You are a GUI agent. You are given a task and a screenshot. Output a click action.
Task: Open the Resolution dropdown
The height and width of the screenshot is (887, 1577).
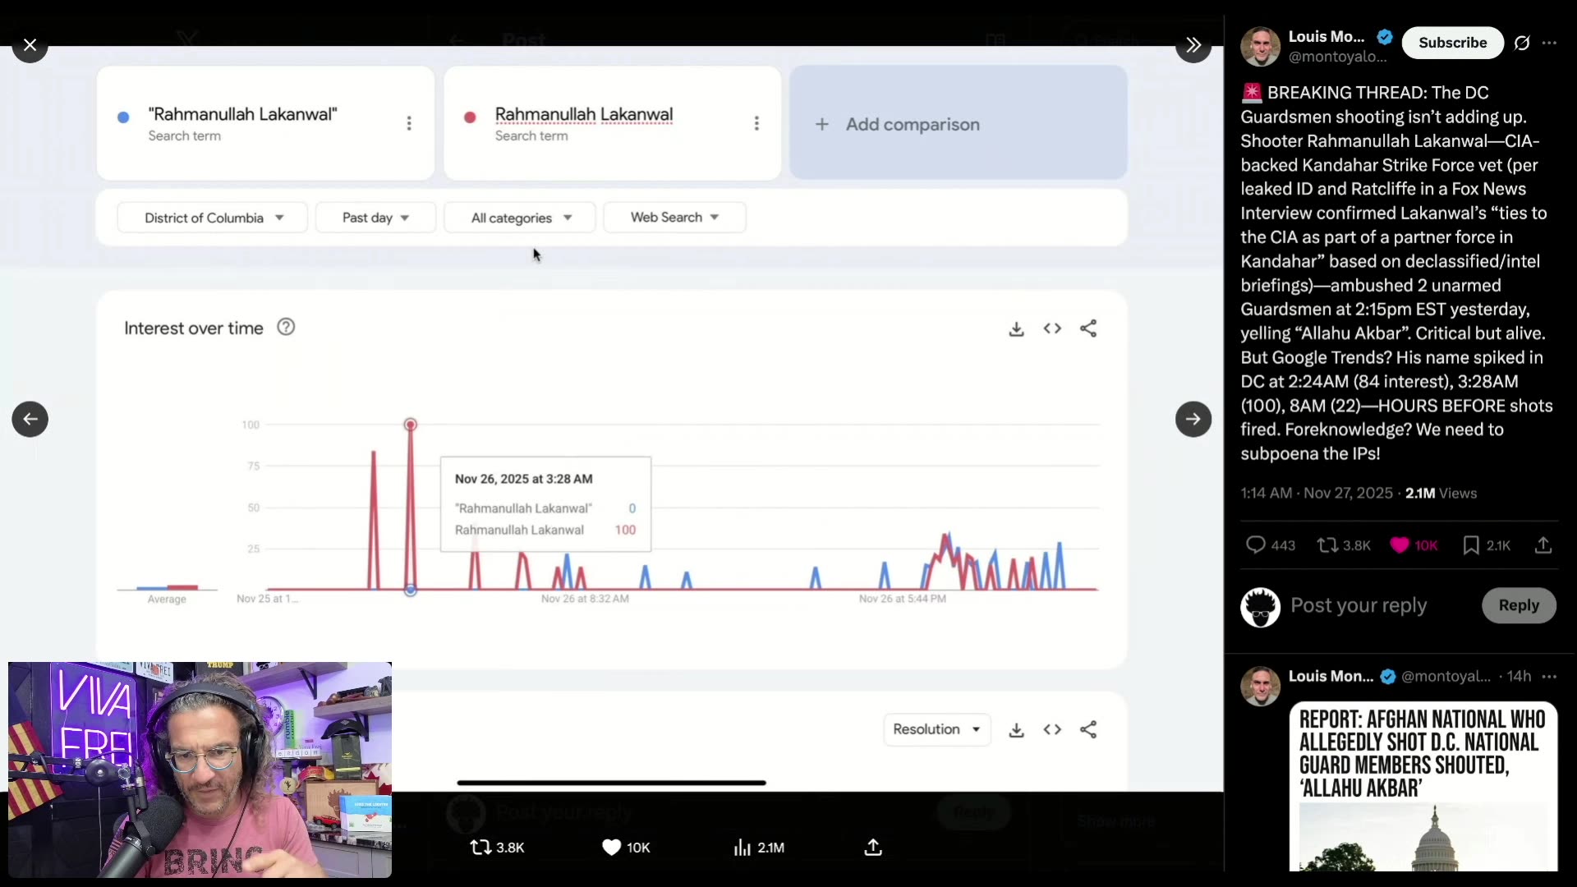click(x=936, y=729)
